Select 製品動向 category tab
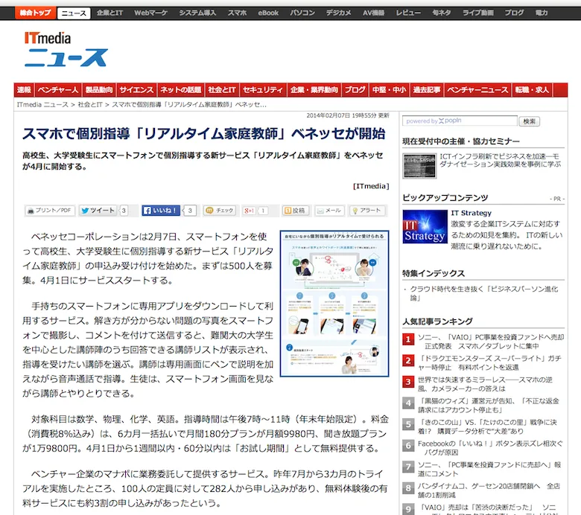Image resolution: width=581 pixels, height=515 pixels. [x=99, y=90]
